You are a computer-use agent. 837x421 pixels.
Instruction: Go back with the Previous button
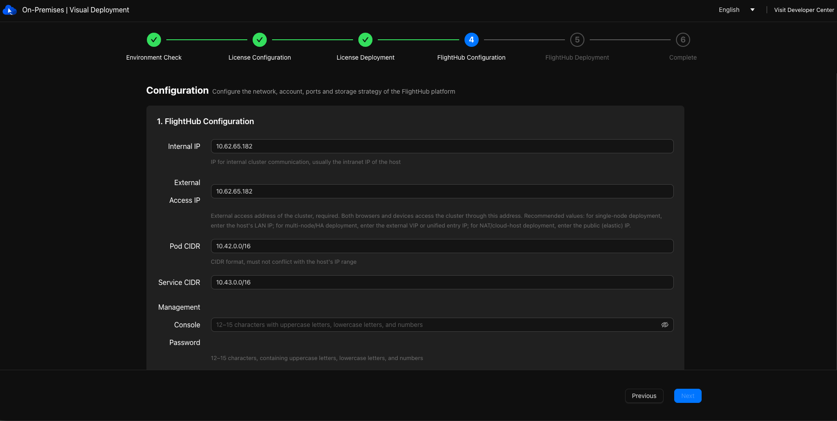click(644, 396)
